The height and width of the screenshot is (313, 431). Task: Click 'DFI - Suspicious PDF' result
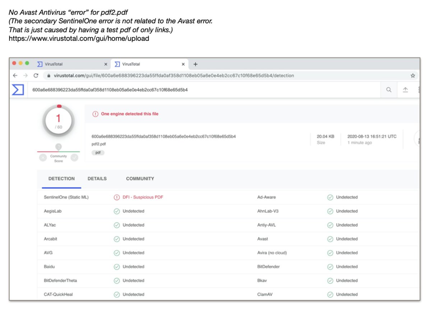[143, 197]
